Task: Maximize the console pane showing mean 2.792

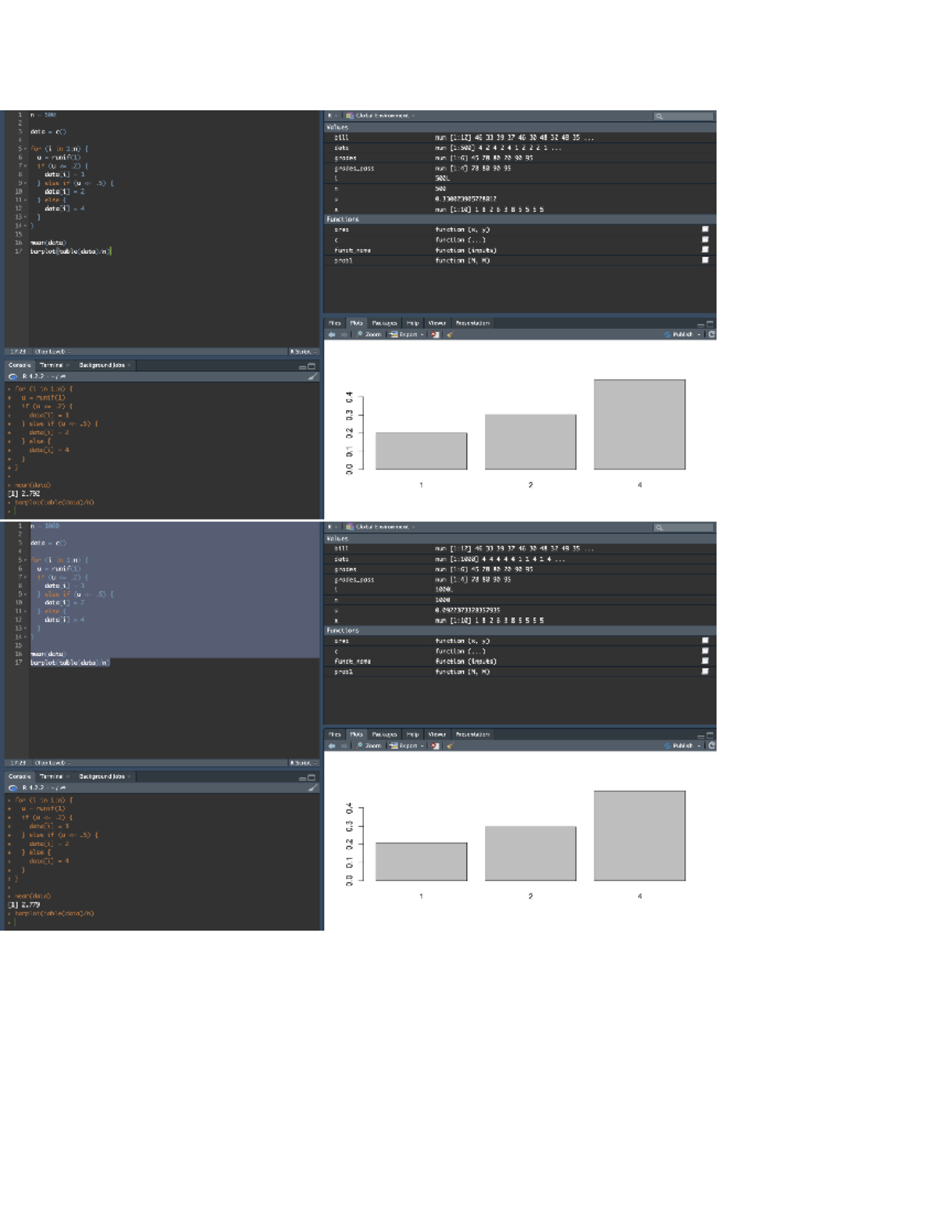Action: coord(312,366)
